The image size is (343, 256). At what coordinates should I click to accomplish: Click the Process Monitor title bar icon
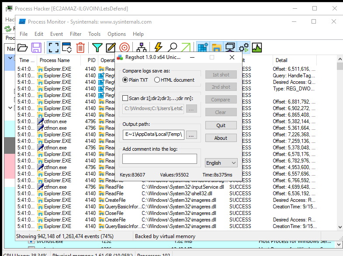pyautogui.click(x=22, y=22)
